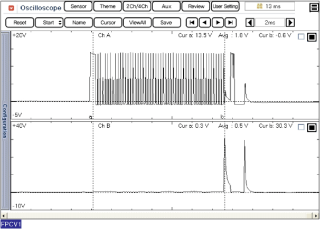Viewport: 320px width, 229px height.
Task: Toggle the Ch A empty checkbox
Action: (300, 37)
